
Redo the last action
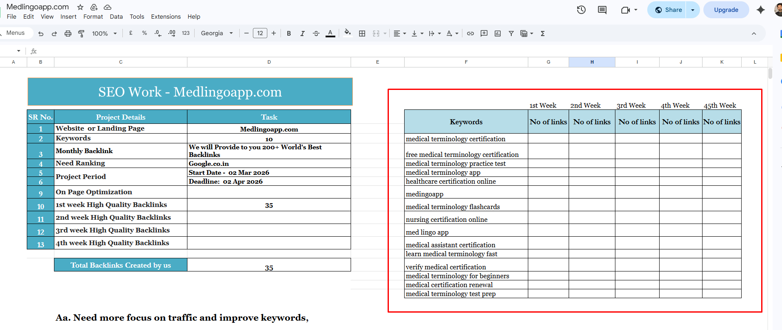point(54,34)
